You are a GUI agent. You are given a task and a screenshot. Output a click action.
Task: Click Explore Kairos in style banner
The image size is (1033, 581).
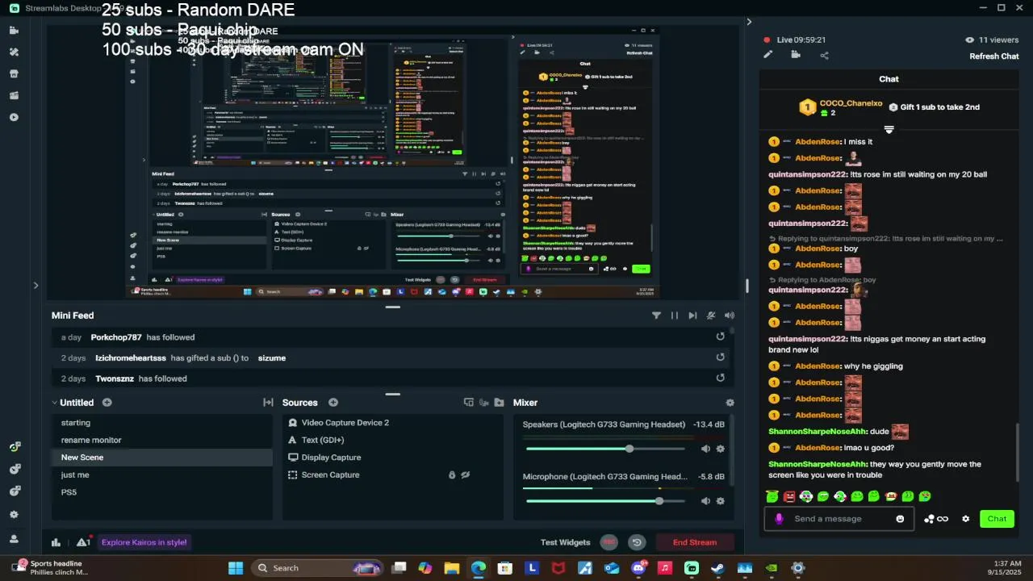point(144,542)
